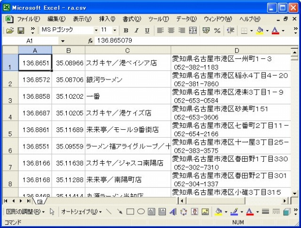Image resolution: width=301 pixels, height=228 pixels.
Task: Open the 挿入(I) menu
Action: point(107,19)
